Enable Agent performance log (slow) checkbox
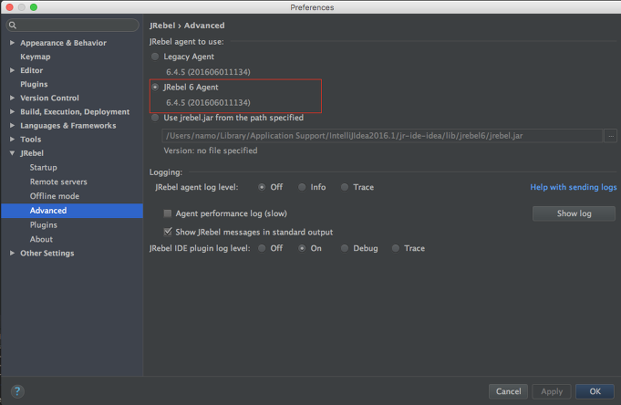Screen dimensions: 621x405 tap(168, 213)
